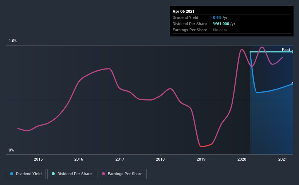299x185 pixels.
Task: Click the Past label on the chart
Action: click(286, 50)
